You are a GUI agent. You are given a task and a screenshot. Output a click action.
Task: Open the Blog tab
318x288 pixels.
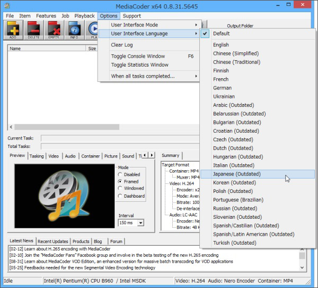(98, 241)
